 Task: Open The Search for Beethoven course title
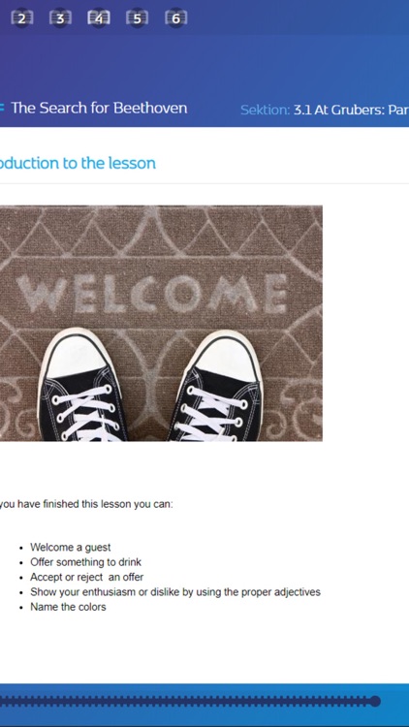[99, 108]
